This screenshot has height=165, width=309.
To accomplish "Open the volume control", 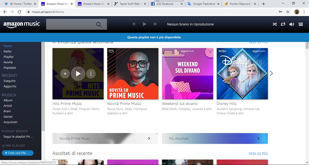I will 291,24.
